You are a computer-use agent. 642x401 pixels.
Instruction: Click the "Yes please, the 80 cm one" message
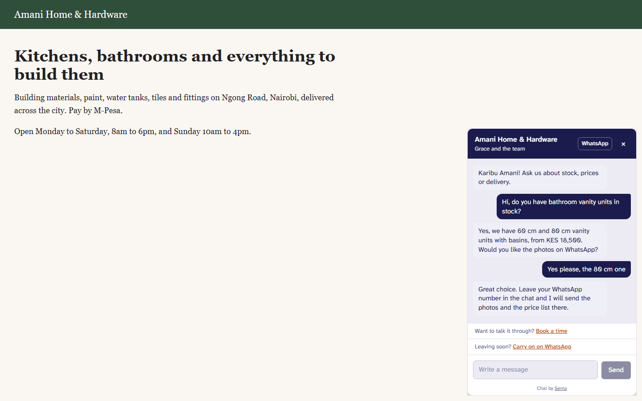click(x=586, y=269)
